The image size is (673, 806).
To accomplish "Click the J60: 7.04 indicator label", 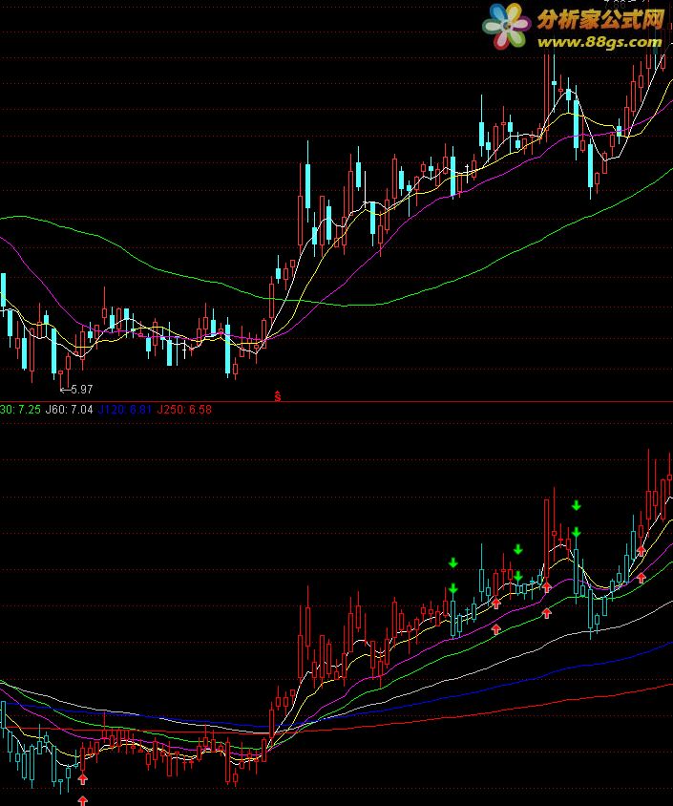I will pyautogui.click(x=70, y=410).
